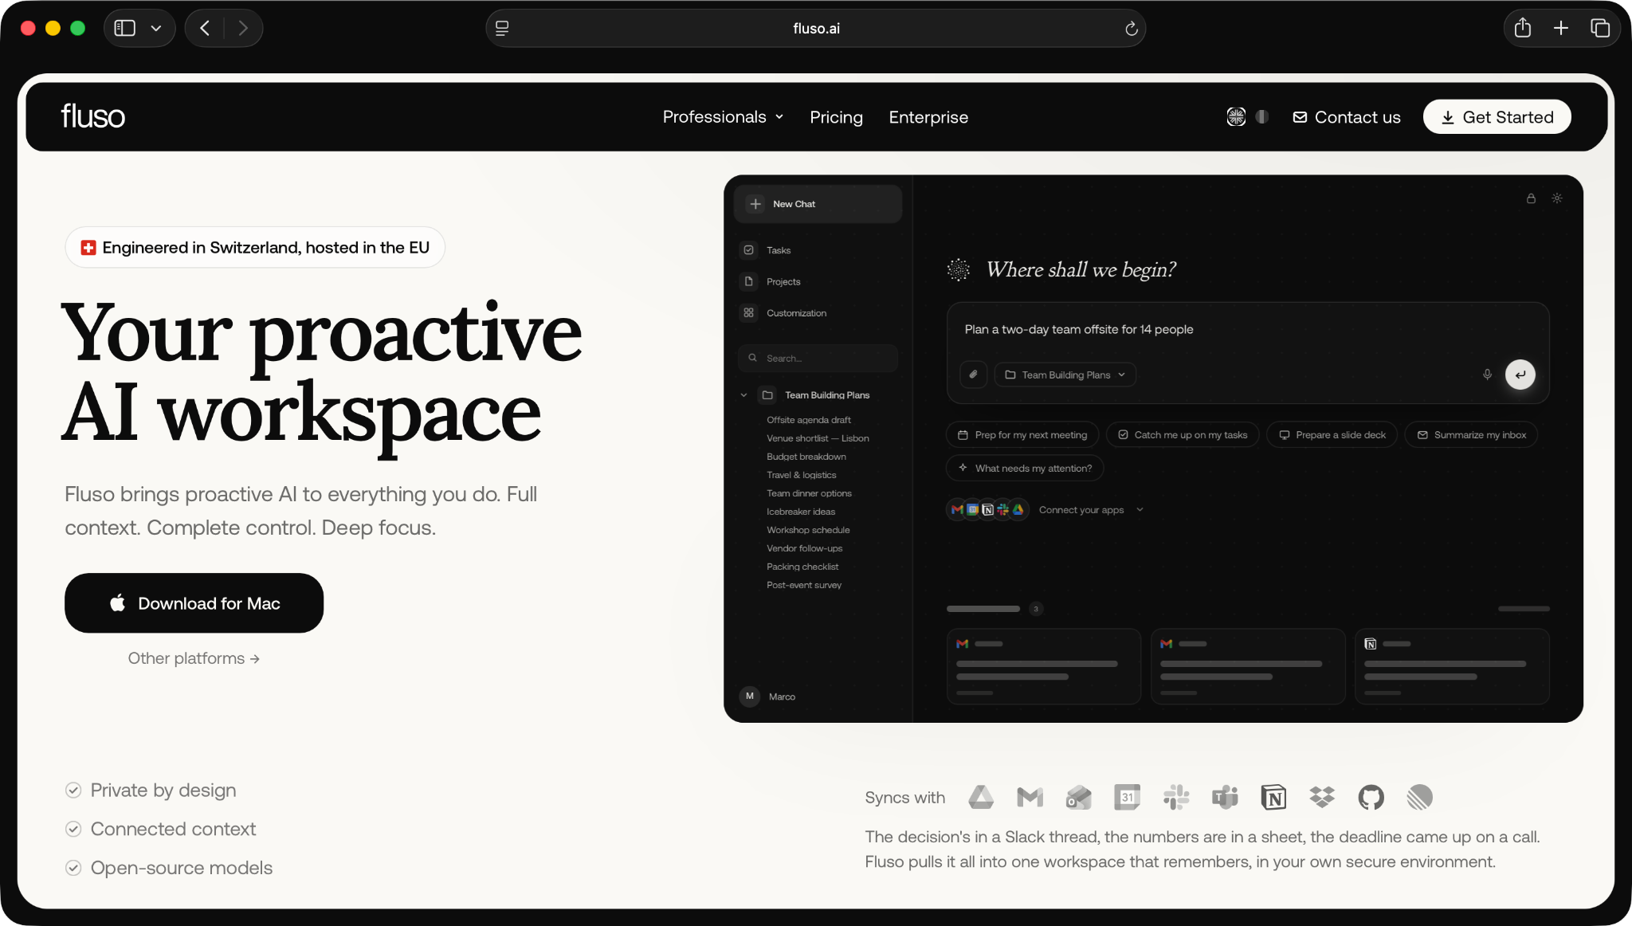Click the Notion sync icon

1273,797
